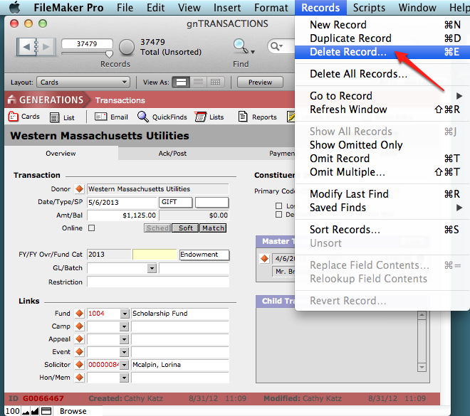This screenshot has height=416, width=470.
Task: Switch to table view icon
Action: pyautogui.click(x=215, y=82)
